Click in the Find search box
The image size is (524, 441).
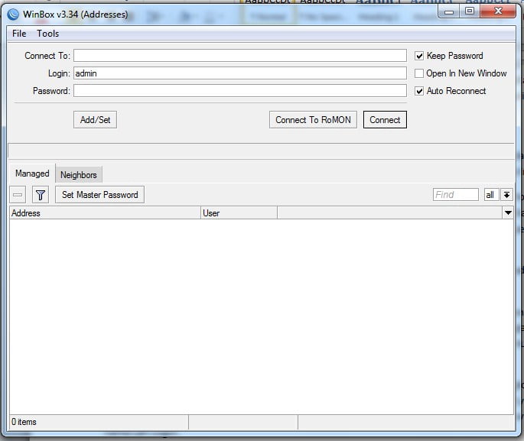click(455, 195)
